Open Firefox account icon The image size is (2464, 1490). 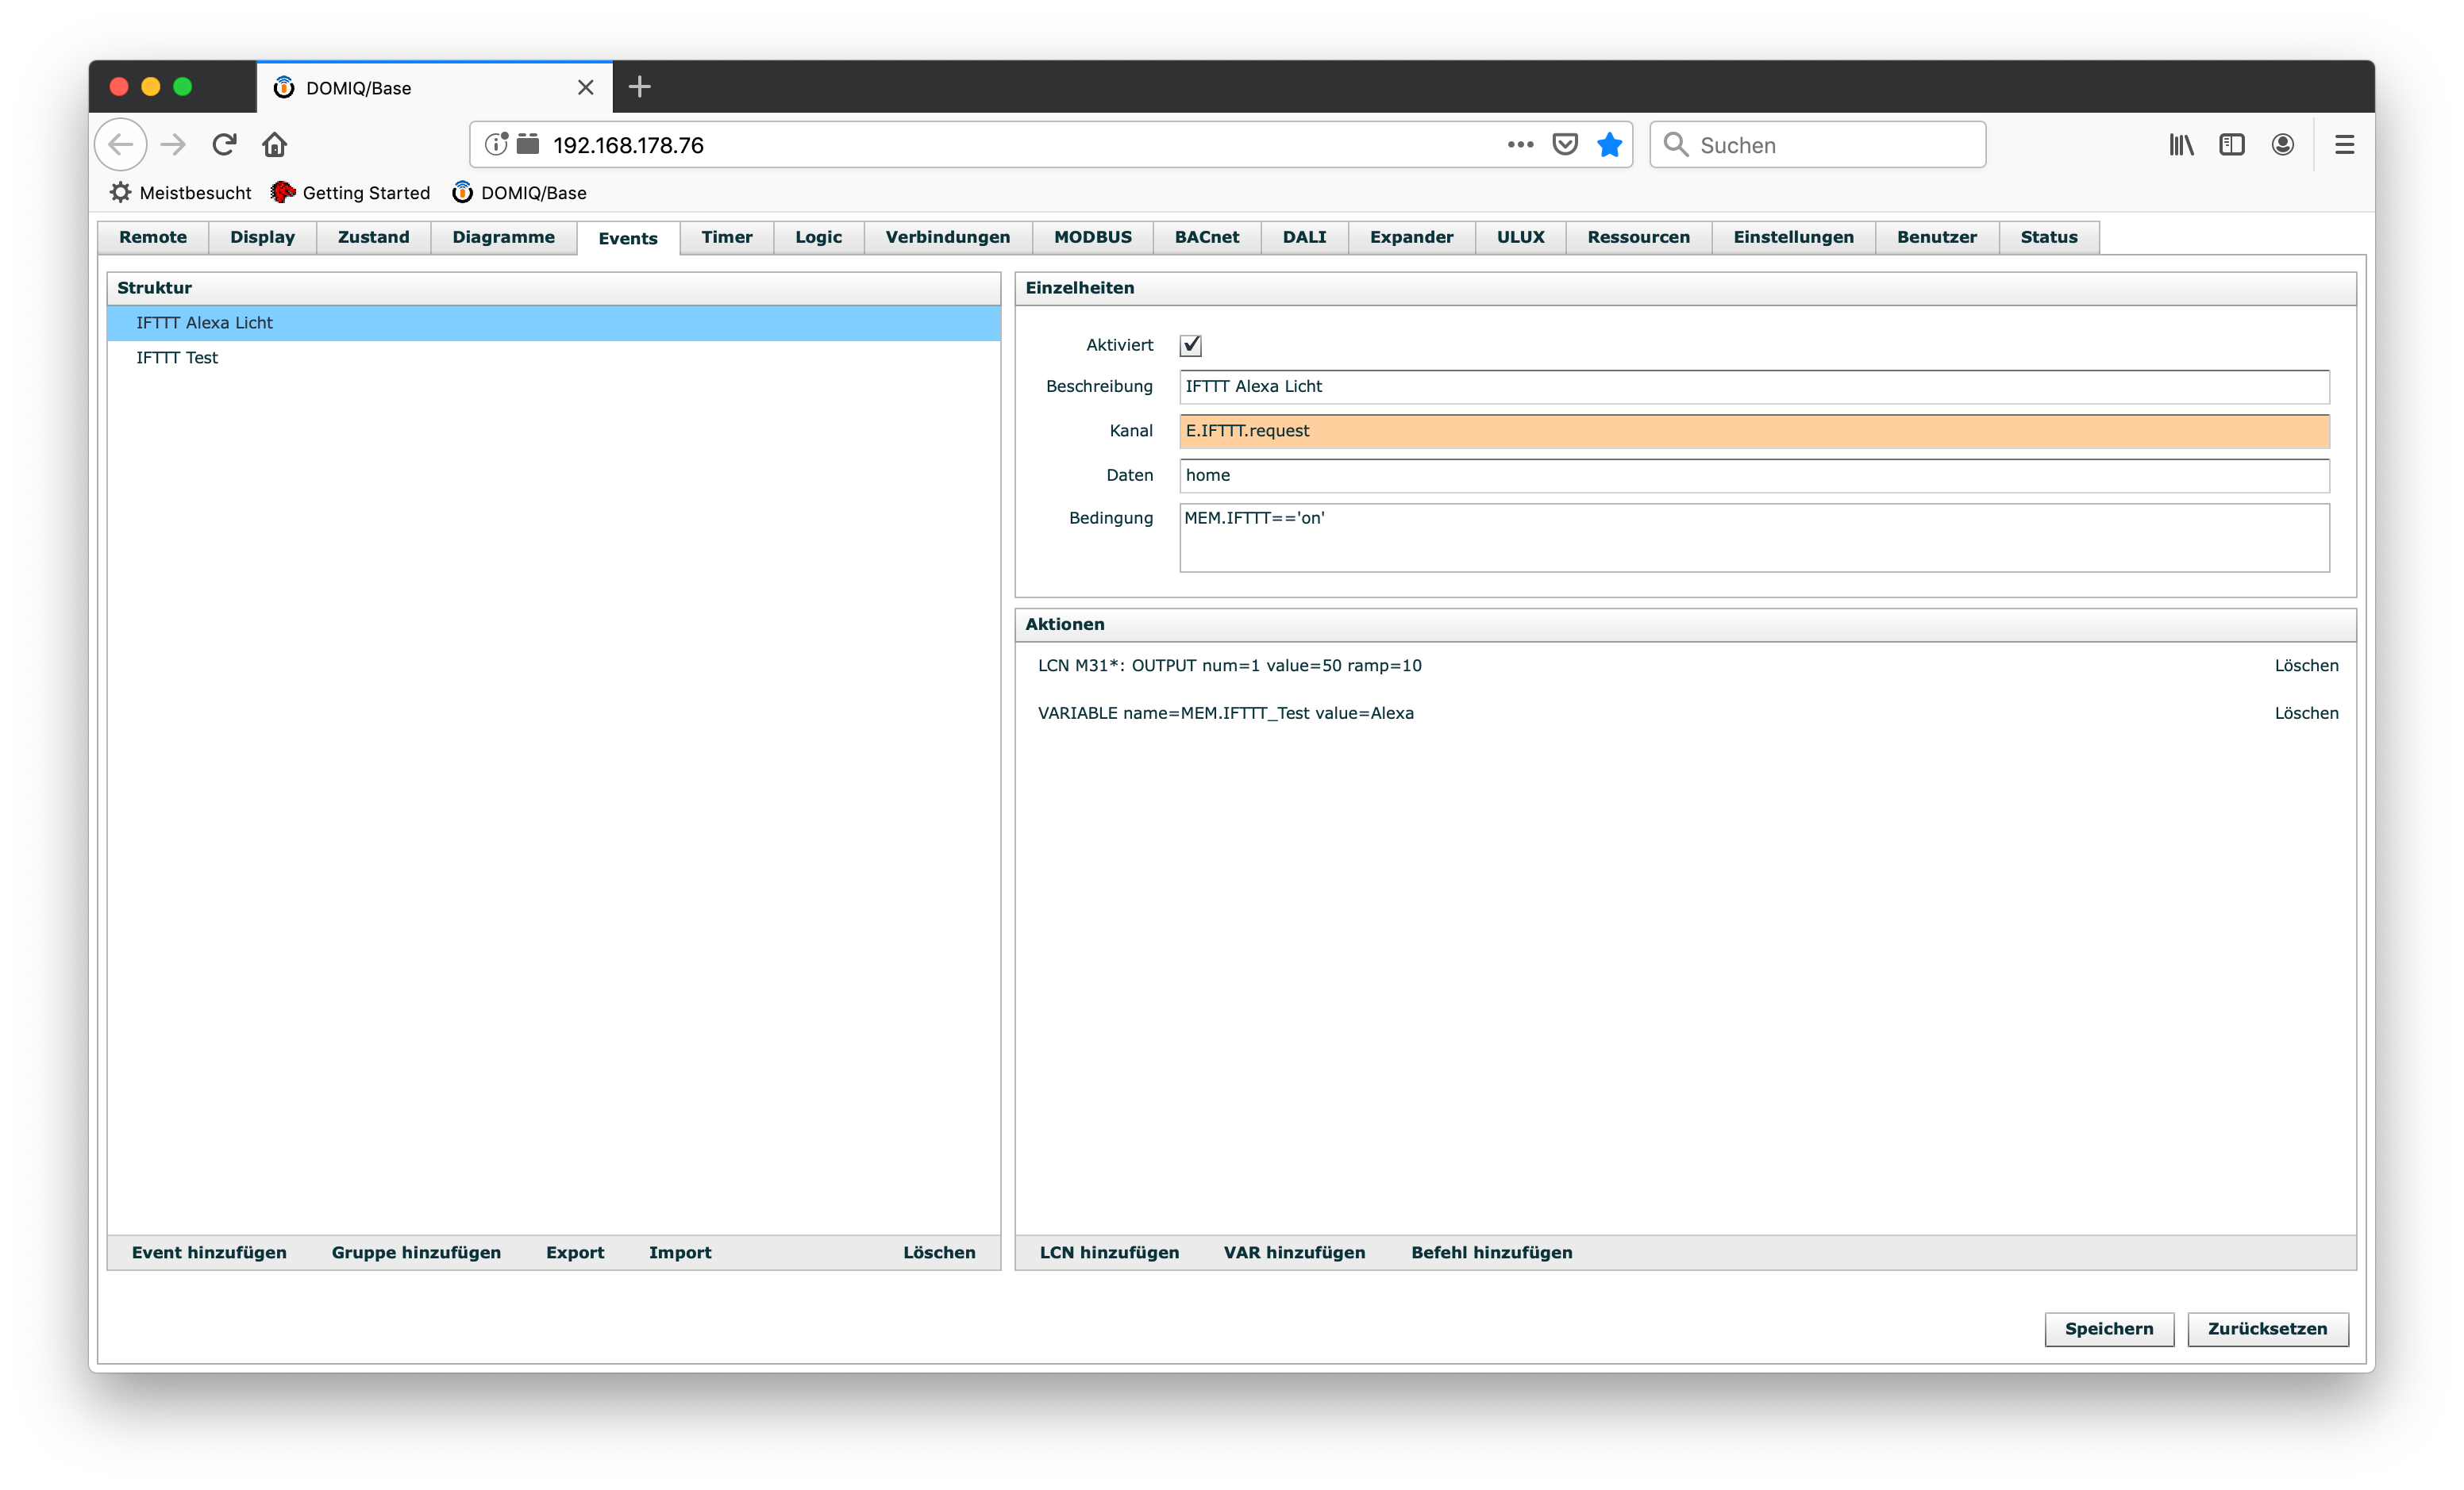(x=2282, y=145)
